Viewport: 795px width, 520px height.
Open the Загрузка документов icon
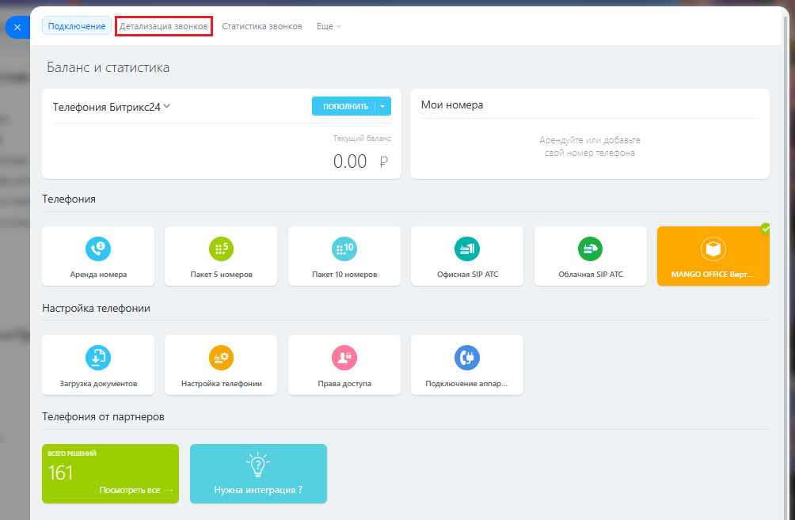click(98, 358)
